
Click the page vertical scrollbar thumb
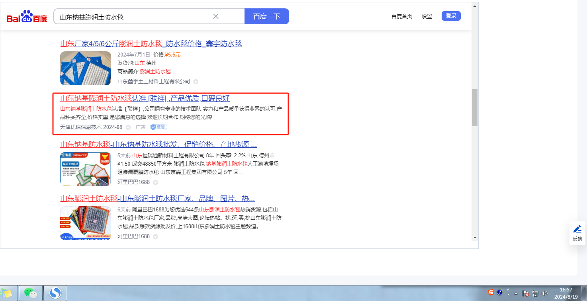click(475, 107)
